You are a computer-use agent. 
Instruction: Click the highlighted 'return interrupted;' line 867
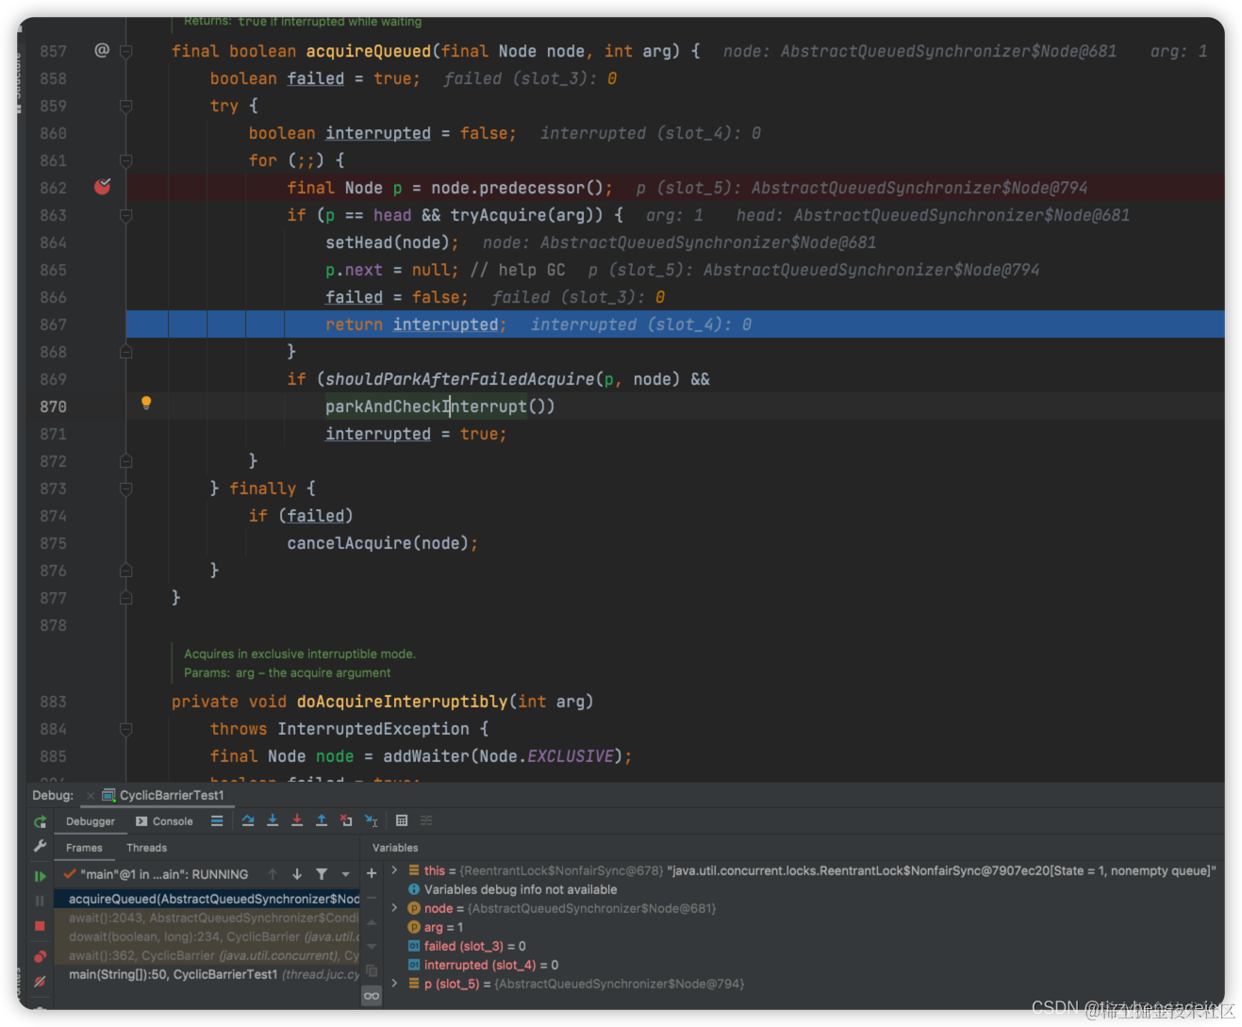pyautogui.click(x=675, y=324)
